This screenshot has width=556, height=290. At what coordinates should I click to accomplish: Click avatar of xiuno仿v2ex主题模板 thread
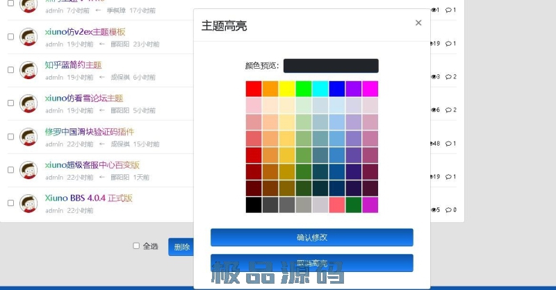(x=28, y=37)
